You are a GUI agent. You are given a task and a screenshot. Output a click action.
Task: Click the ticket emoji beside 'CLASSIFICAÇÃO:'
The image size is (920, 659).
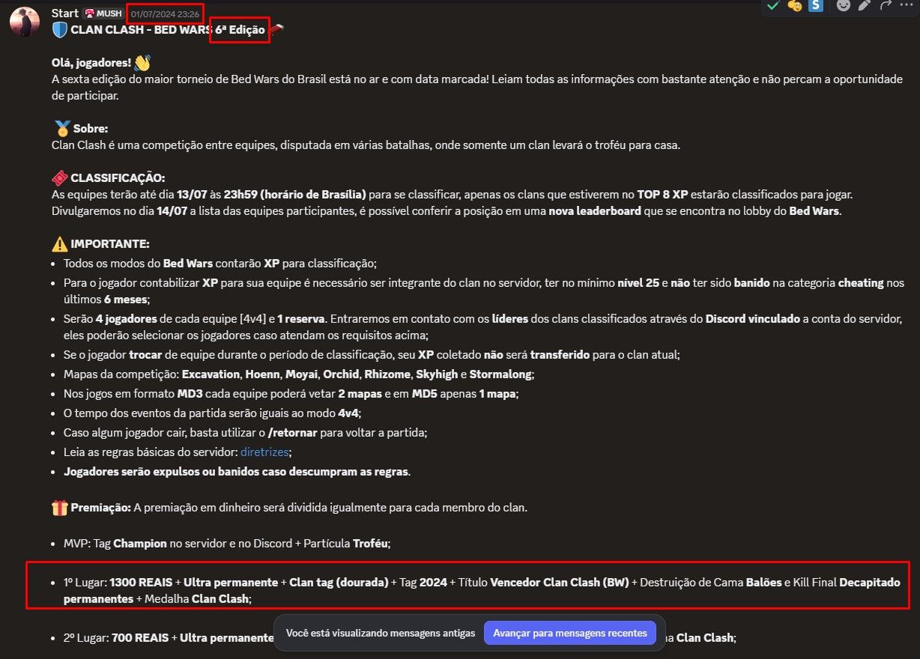[x=60, y=177]
